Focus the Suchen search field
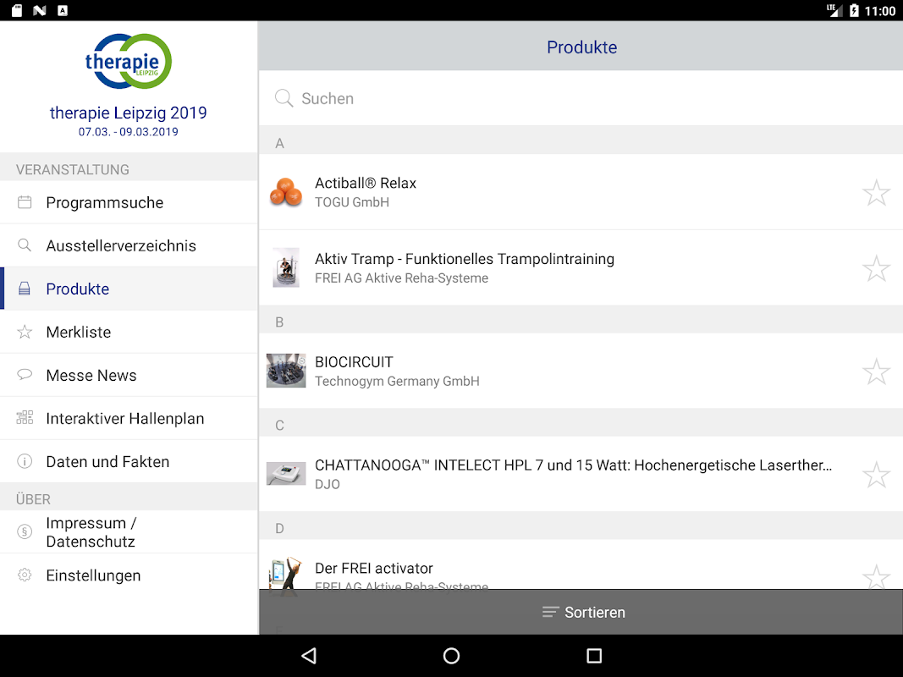The image size is (903, 677). pyautogui.click(x=581, y=98)
